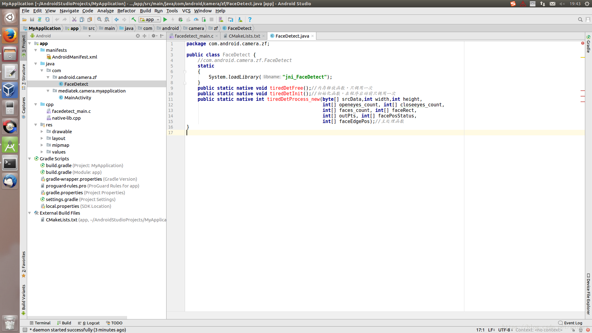Viewport: 592px width, 333px height.
Task: Click the Back navigation arrow
Action: (x=117, y=19)
